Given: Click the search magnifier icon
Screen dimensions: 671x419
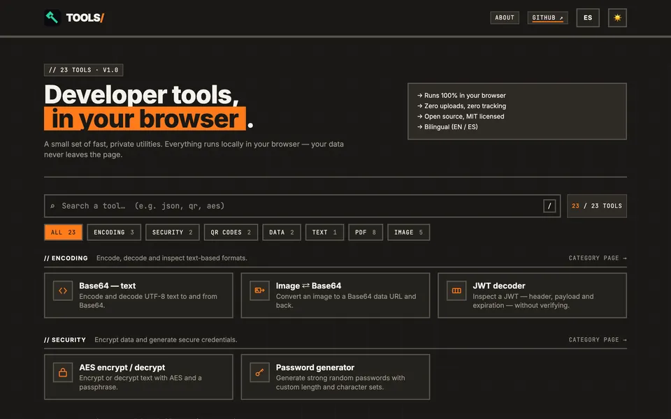Looking at the screenshot, I should click(x=52, y=206).
